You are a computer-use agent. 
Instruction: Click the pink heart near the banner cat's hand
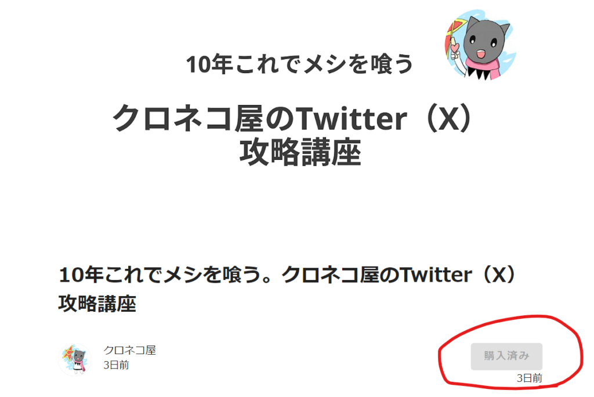pyautogui.click(x=455, y=48)
